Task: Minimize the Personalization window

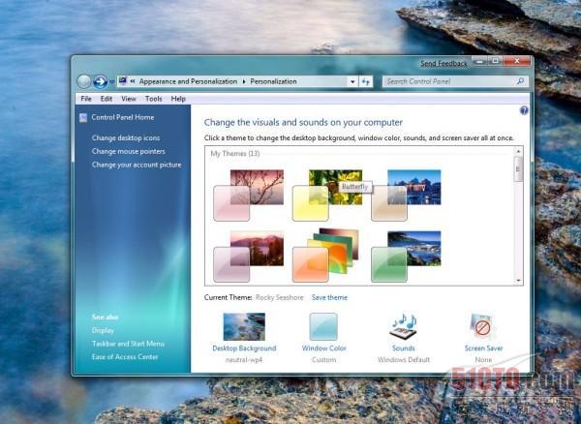Action: pos(479,62)
